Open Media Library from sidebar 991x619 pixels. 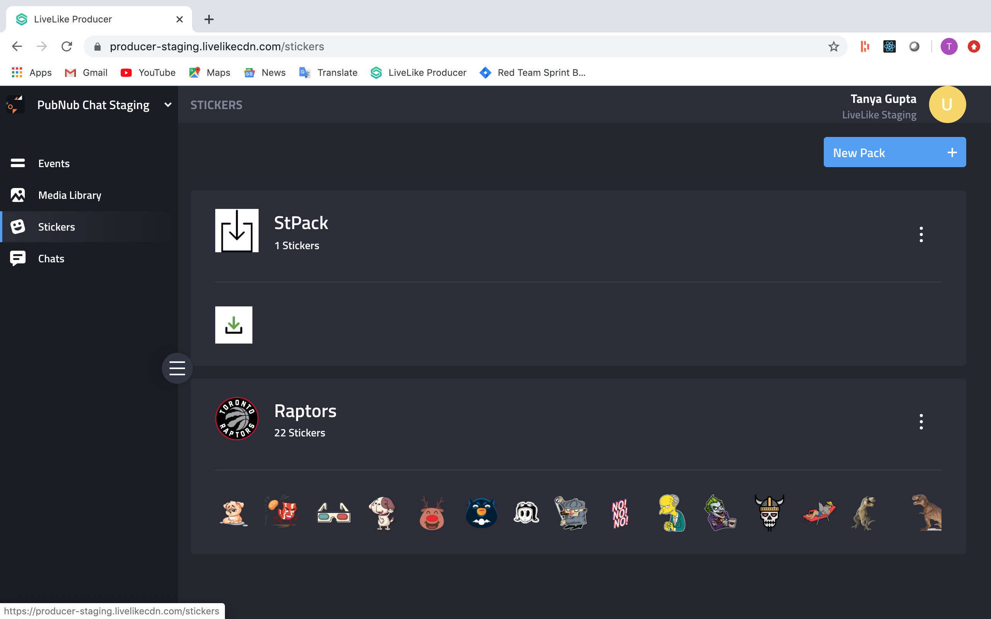point(69,195)
